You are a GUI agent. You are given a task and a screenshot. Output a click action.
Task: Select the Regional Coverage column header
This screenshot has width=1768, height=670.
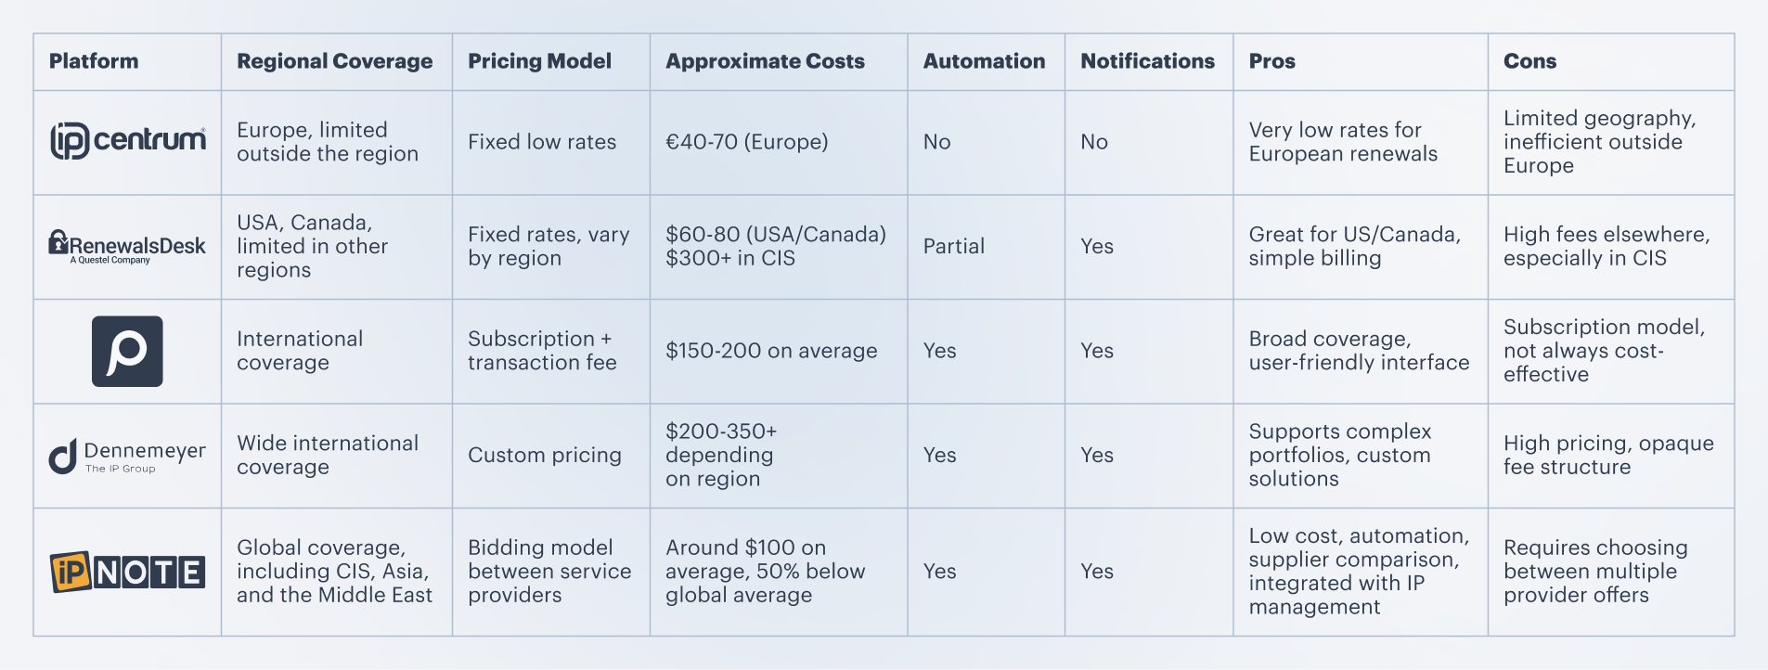334,61
